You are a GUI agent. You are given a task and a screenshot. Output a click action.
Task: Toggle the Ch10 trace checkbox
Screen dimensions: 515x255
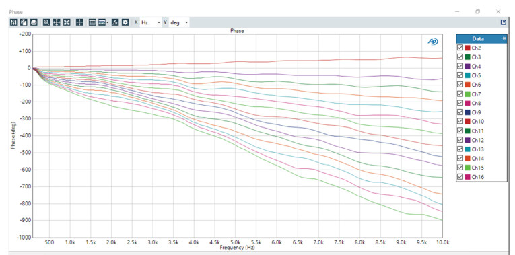pyautogui.click(x=460, y=121)
